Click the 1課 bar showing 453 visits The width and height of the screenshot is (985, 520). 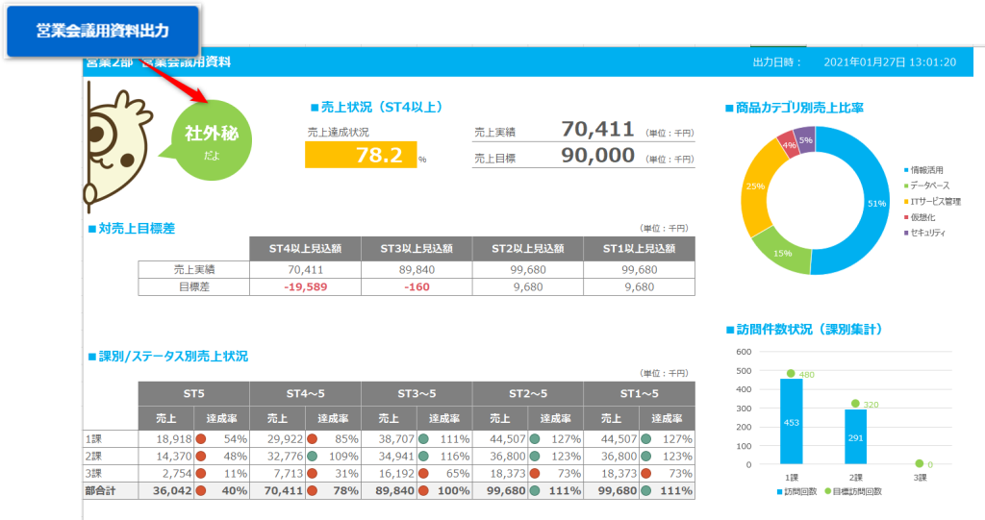pos(791,421)
